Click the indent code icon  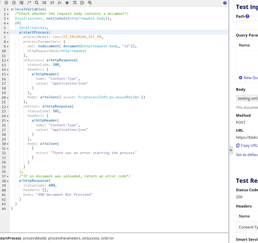(14, 3)
